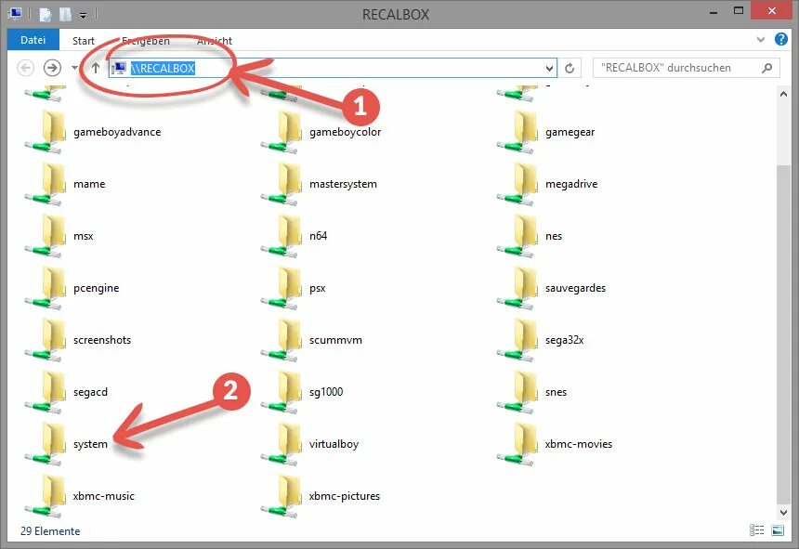Click the vertical scrollbar thumb
The image size is (799, 549).
(783, 333)
